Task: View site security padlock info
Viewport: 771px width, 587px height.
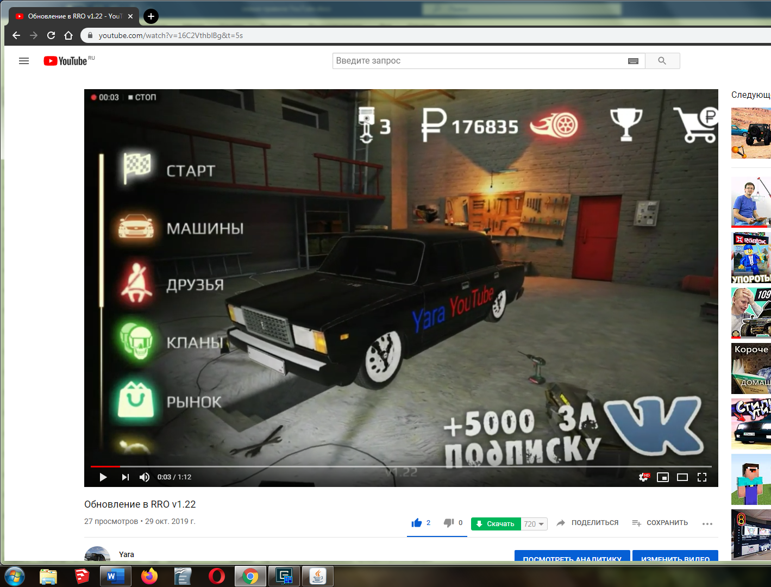Action: click(x=90, y=35)
